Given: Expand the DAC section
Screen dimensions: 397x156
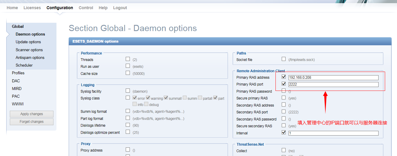Looking at the screenshot, I should coord(16,81).
